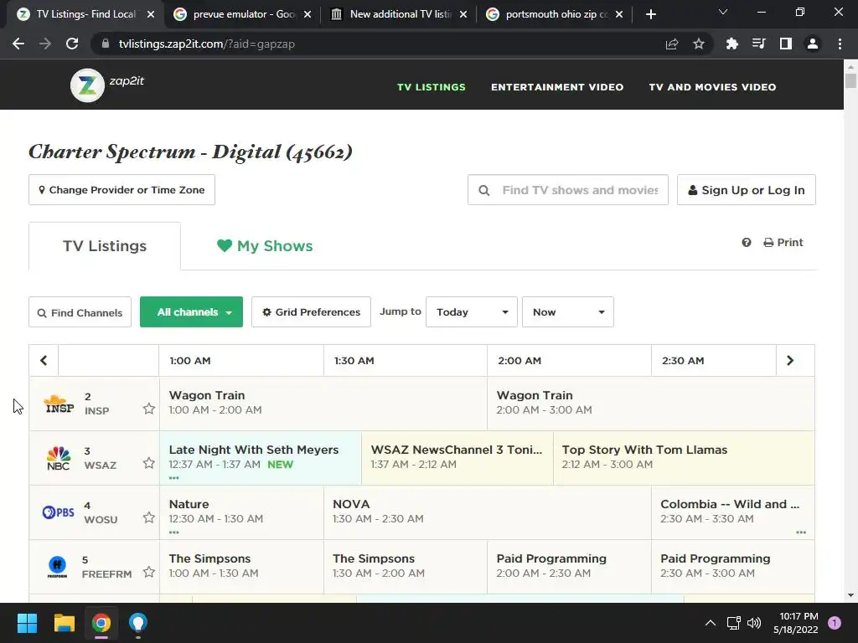Image resolution: width=858 pixels, height=643 pixels.
Task: Favorite channel 2 INSP with star
Action: (149, 409)
